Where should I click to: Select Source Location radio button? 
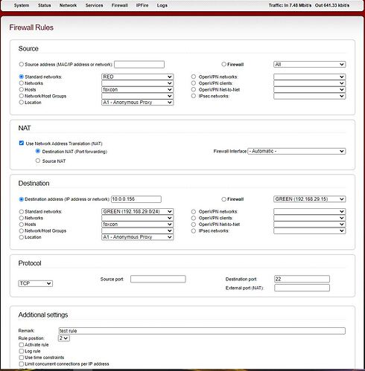coord(22,103)
